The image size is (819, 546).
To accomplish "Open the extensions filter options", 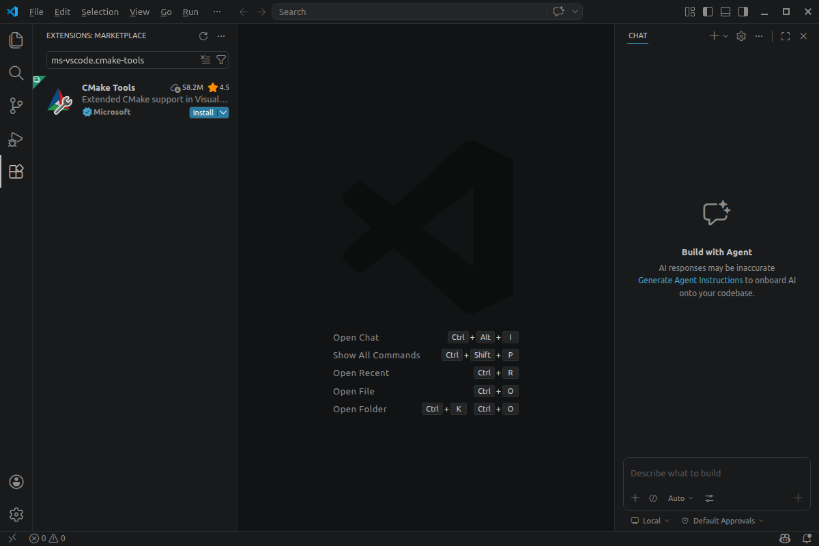I will click(x=221, y=60).
